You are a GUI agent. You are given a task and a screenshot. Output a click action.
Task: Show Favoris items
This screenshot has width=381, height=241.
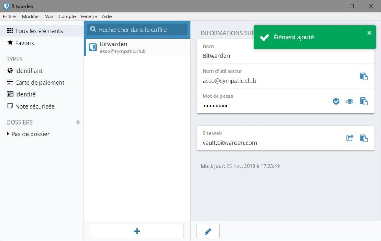pyautogui.click(x=25, y=43)
